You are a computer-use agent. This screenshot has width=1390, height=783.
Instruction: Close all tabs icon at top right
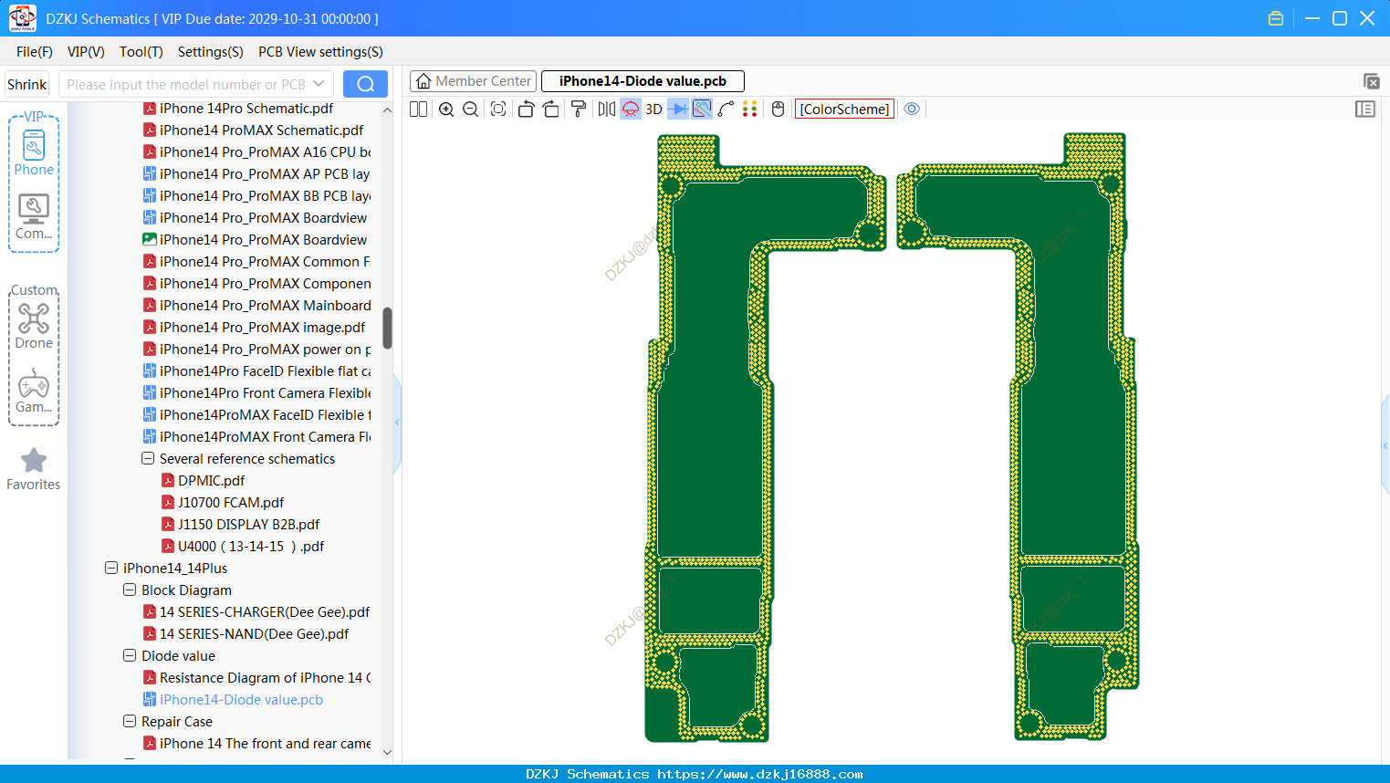1371,81
